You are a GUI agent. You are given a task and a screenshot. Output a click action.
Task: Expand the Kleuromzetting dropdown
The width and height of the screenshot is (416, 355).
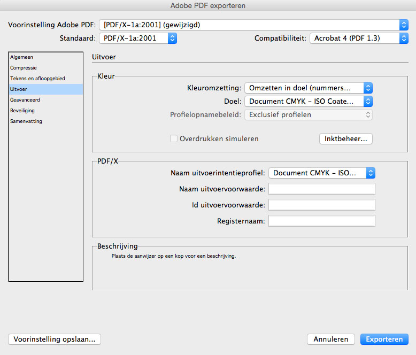[x=309, y=88]
